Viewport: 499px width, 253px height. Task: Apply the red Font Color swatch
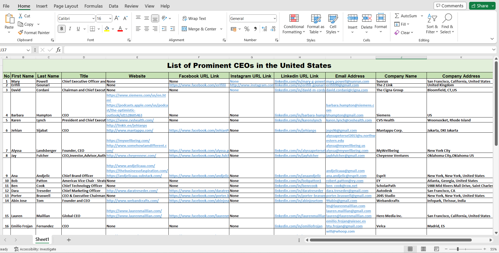coord(120,29)
